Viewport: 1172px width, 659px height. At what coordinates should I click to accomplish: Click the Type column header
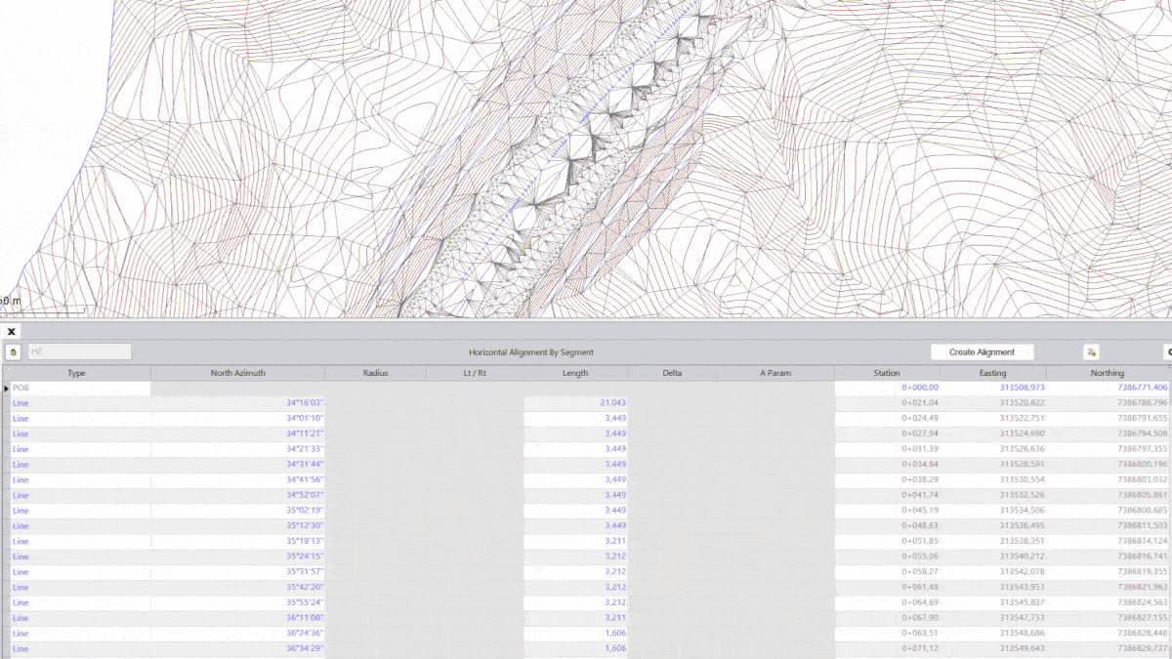coord(77,373)
